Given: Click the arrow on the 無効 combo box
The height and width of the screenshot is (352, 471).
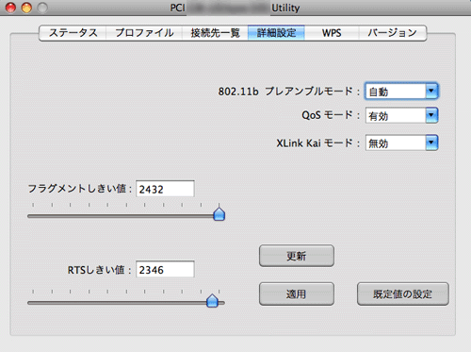Looking at the screenshot, I should tap(431, 143).
